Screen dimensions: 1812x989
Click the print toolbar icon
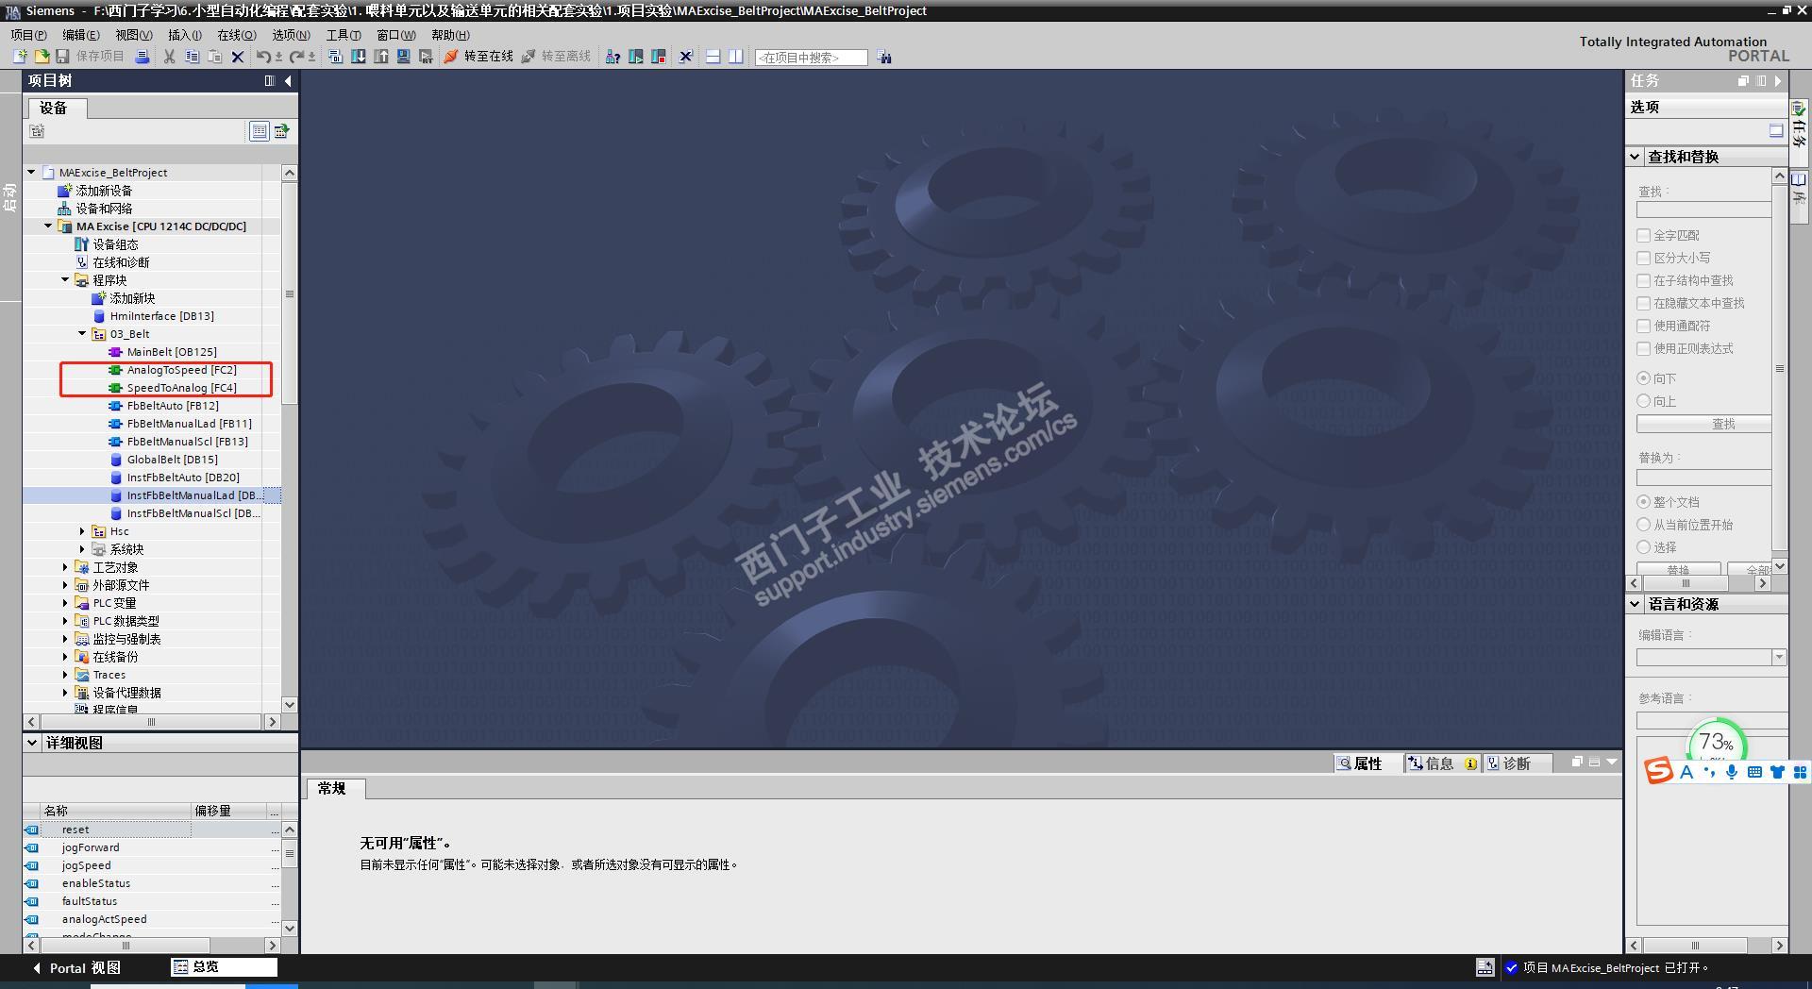coord(142,57)
